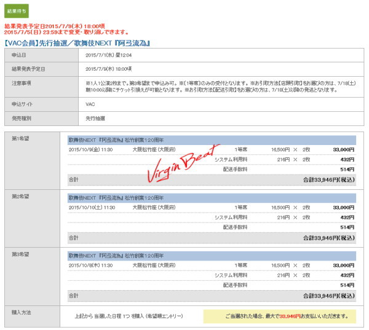Click 大阪松竹座 (大阪府) venue in 第1希望
The image size is (369, 330).
click(x=154, y=149)
